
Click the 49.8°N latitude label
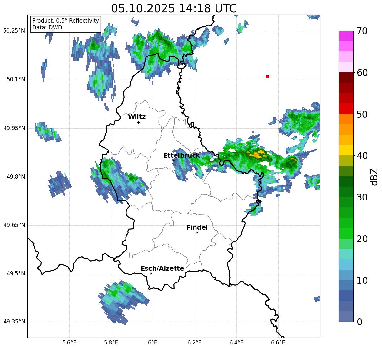coord(16,177)
